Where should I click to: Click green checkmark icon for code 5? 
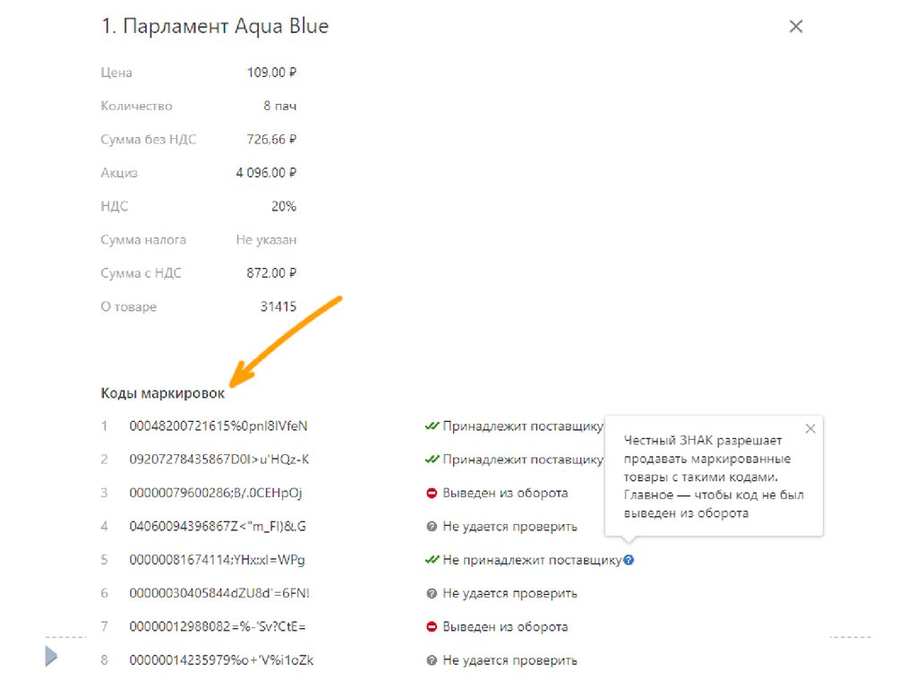tap(432, 560)
